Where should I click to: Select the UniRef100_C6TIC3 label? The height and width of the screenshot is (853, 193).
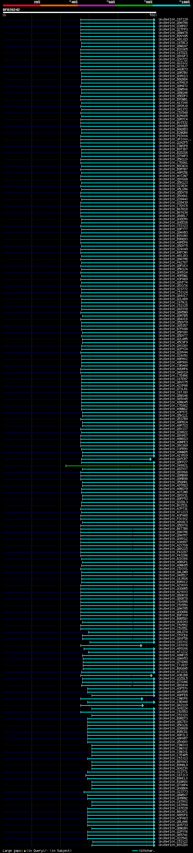[173, 775]
